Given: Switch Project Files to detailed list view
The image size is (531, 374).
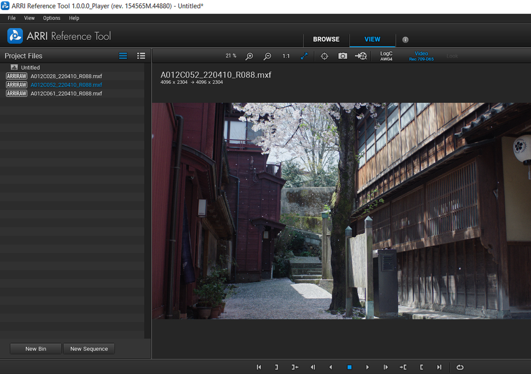Looking at the screenshot, I should pyautogui.click(x=141, y=56).
